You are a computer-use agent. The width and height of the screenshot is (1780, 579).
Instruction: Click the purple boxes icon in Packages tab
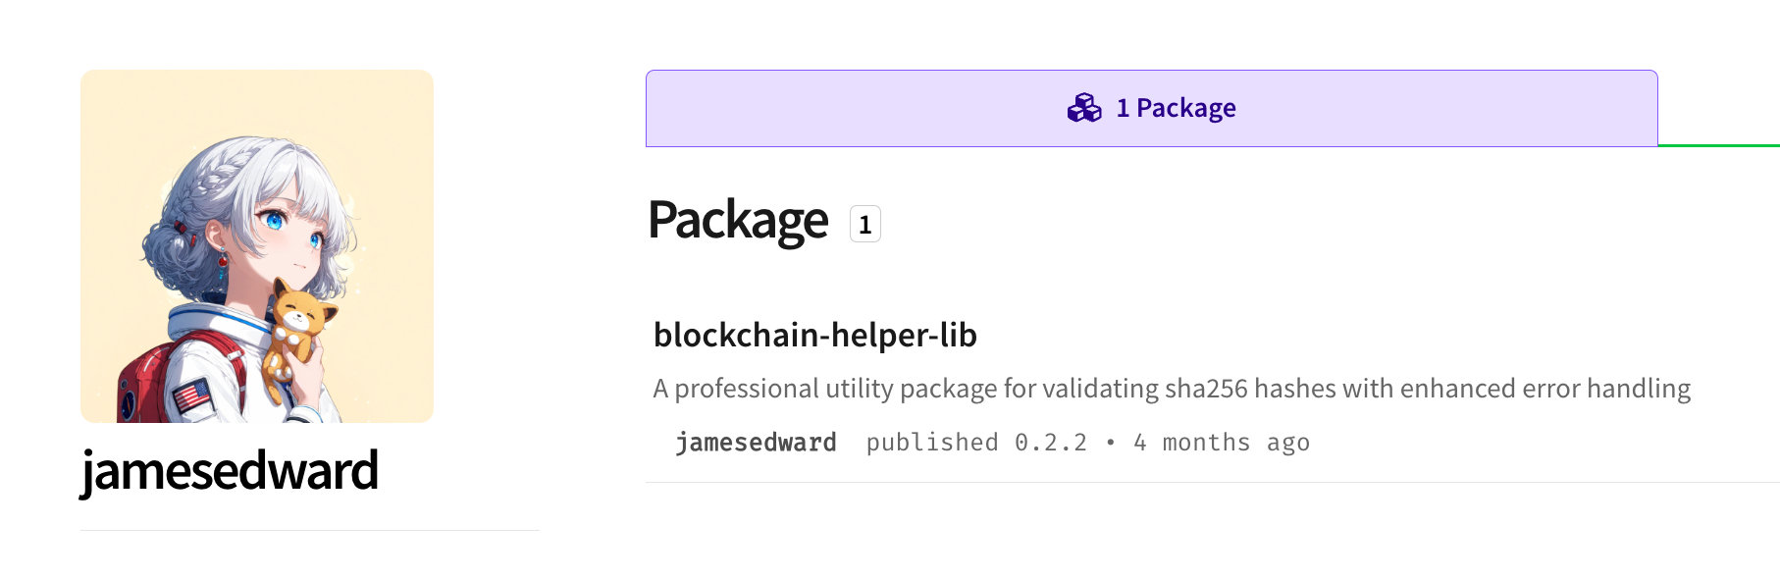[x=1084, y=108]
